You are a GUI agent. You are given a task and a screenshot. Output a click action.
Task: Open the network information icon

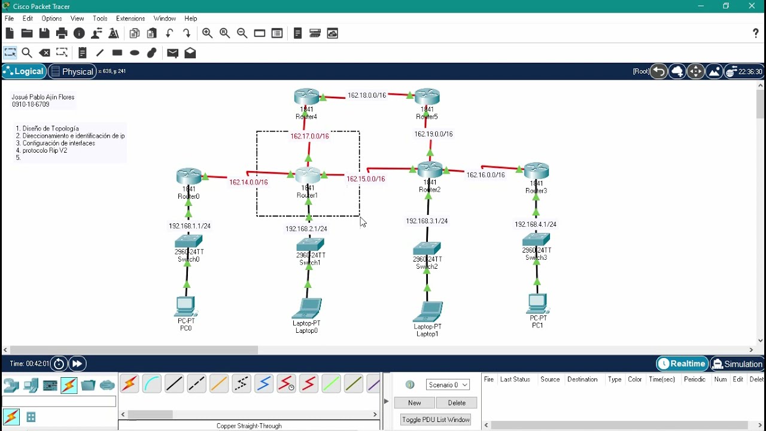tap(79, 34)
